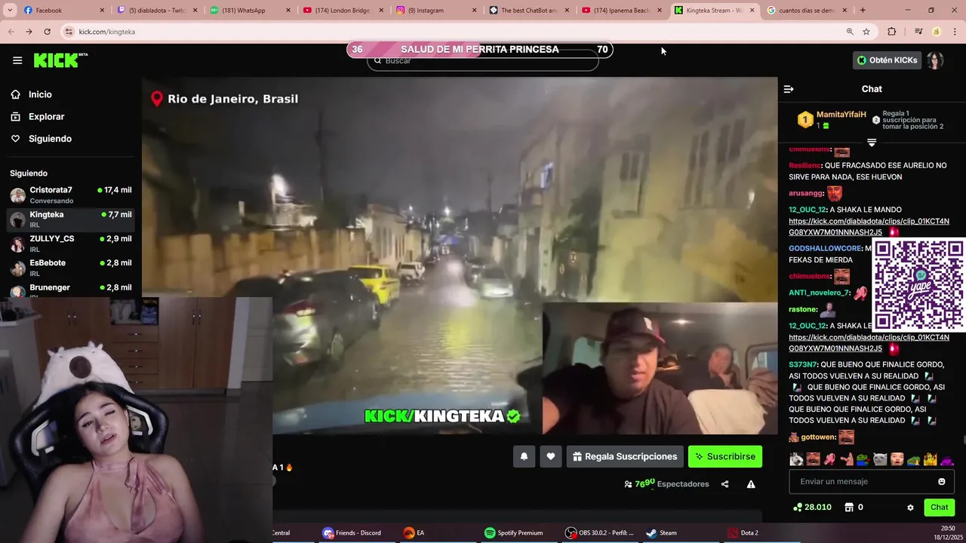Open OBS 30.0.2 from taskbar
The width and height of the screenshot is (966, 543).
point(601,532)
